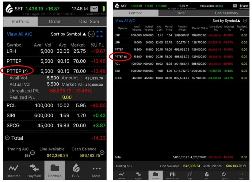
Task: Switch to the Deal Summary tab
Action: click(x=226, y=13)
